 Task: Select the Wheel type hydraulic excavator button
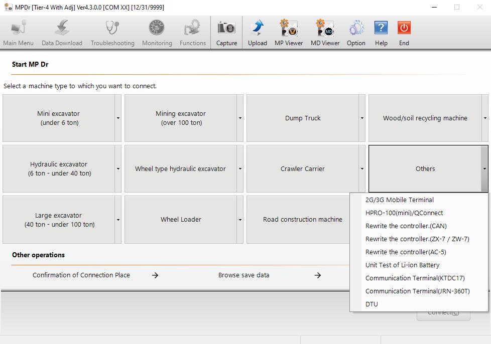tap(181, 169)
